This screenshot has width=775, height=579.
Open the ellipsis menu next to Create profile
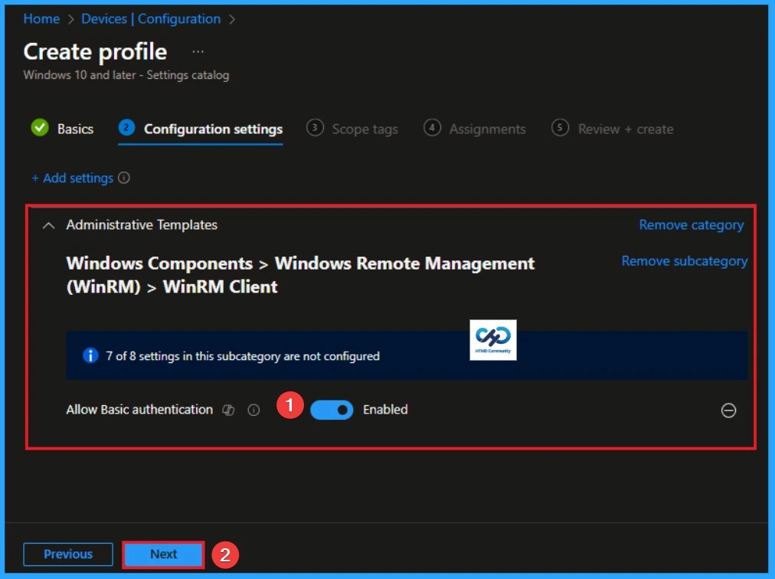[198, 51]
